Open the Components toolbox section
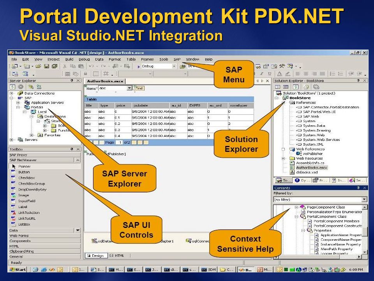Viewport: 374px width, 281px height. [44, 241]
